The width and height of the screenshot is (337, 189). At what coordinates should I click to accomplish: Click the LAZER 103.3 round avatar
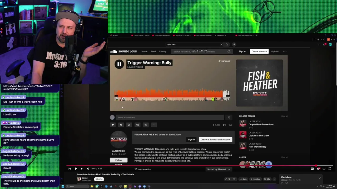pyautogui.click(x=118, y=140)
